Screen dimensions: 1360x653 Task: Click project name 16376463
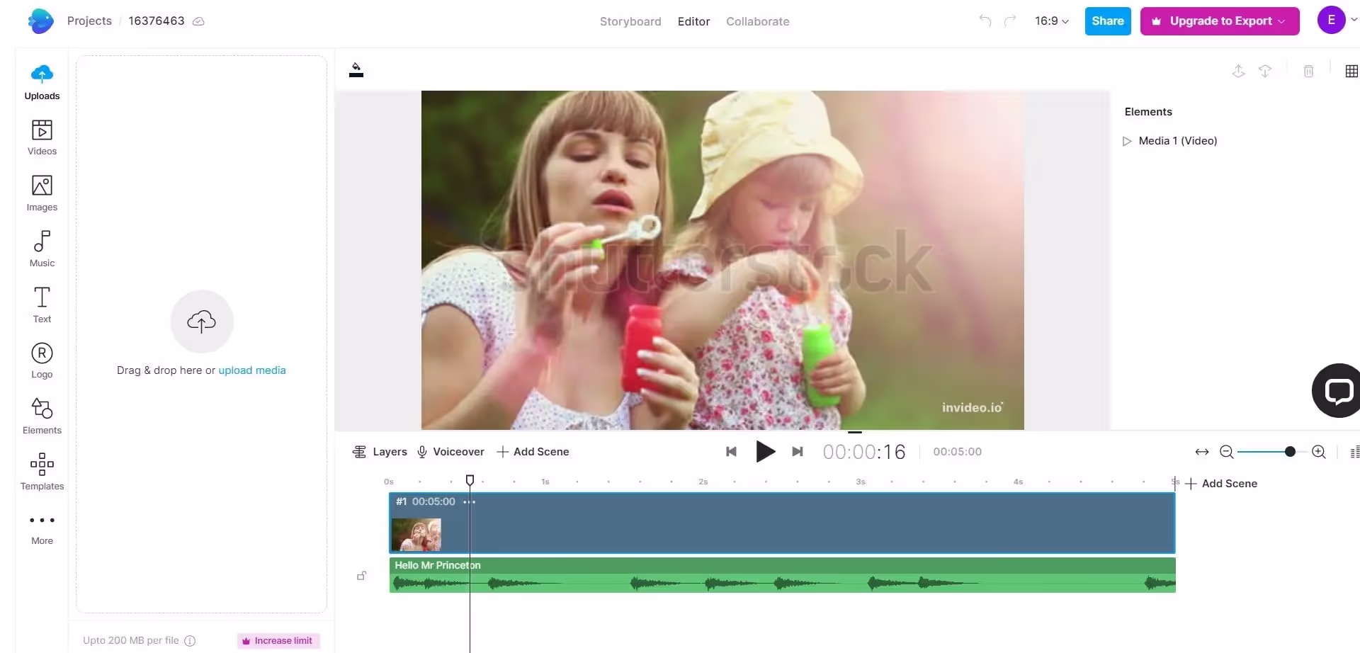pos(157,21)
